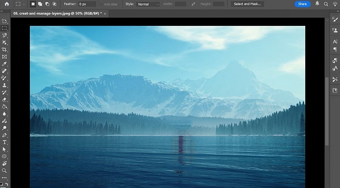Toggle the Anti-alias checkbox
The image size is (340, 188).
100,4
